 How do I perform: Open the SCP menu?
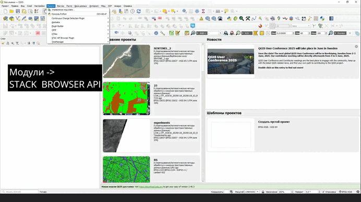[110, 6]
